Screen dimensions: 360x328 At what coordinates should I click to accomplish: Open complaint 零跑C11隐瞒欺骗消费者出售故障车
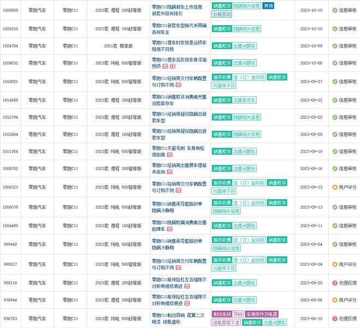179,226
